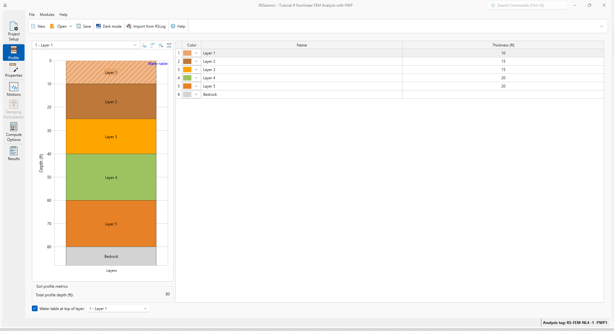Viewport: 614px width, 331px height.
Task: Import from RSLog
Action: 146,26
